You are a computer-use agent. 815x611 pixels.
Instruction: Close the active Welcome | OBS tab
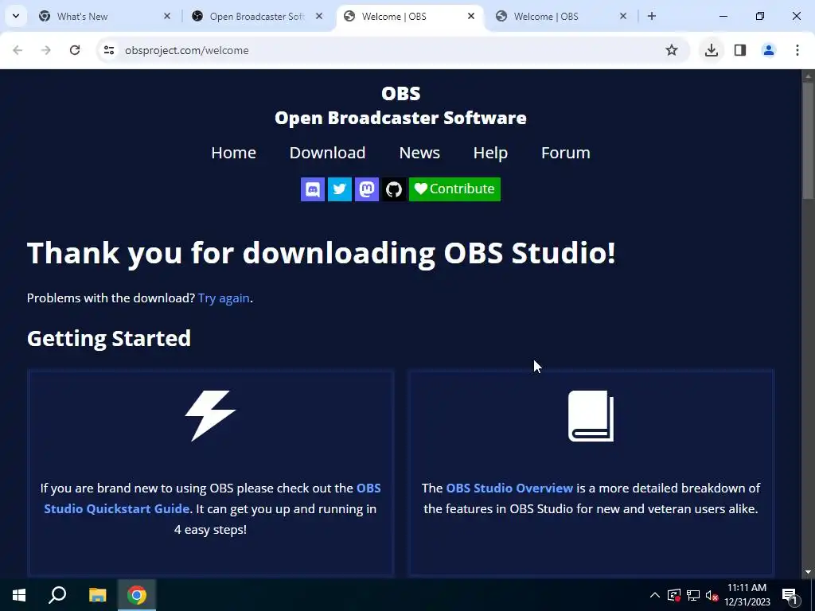click(x=471, y=17)
